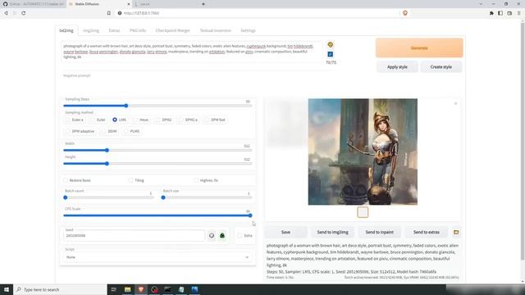The image size is (525, 295).
Task: Click Send to img2img button
Action: [x=332, y=232]
